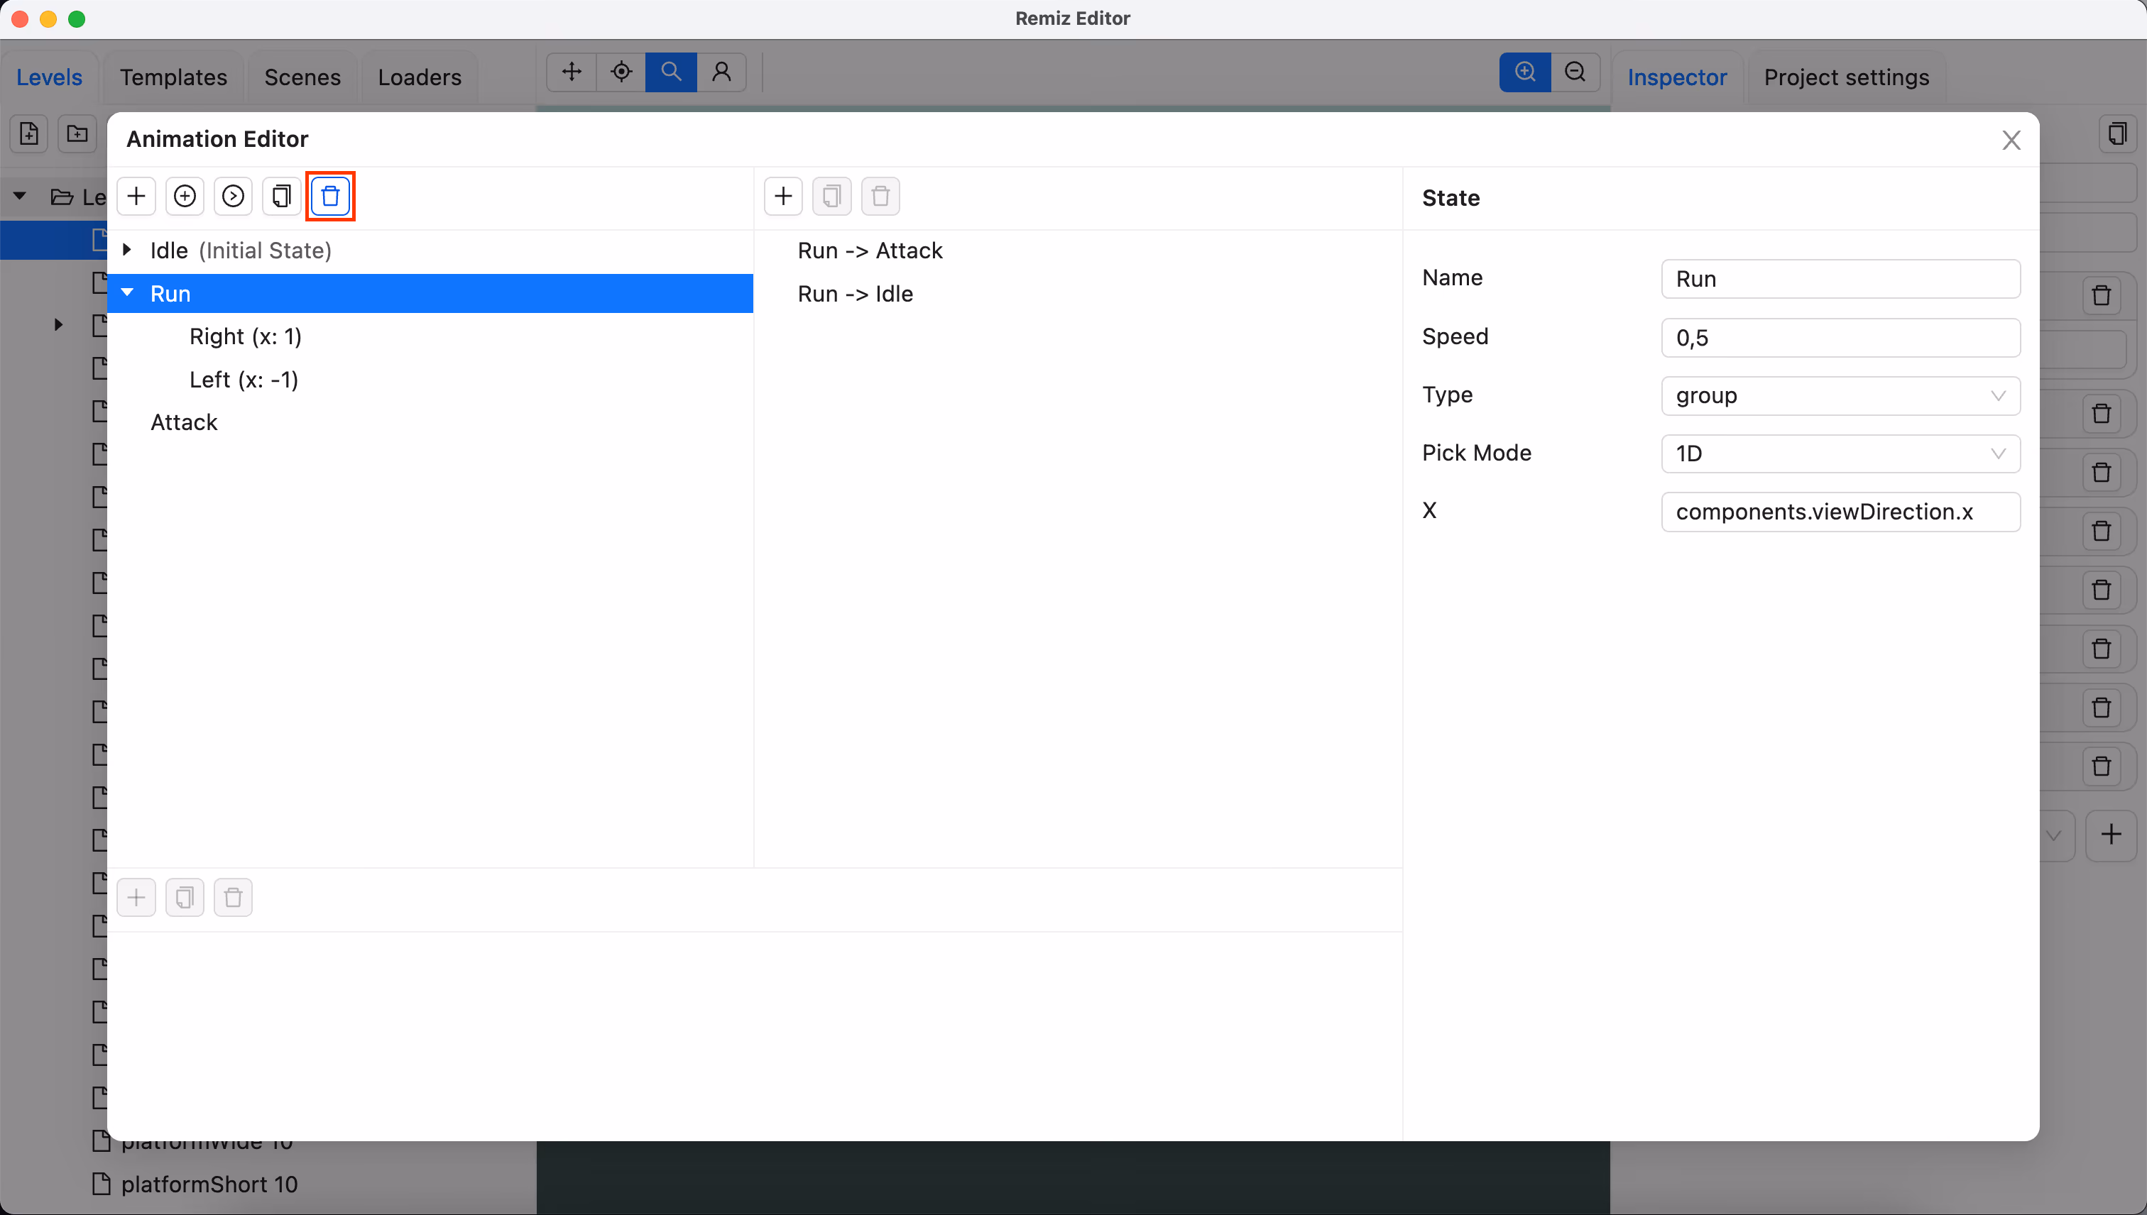
Task: Click the duplicate state copy icon
Action: coord(281,196)
